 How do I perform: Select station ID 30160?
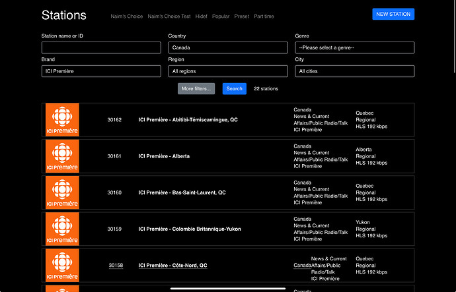(x=114, y=192)
